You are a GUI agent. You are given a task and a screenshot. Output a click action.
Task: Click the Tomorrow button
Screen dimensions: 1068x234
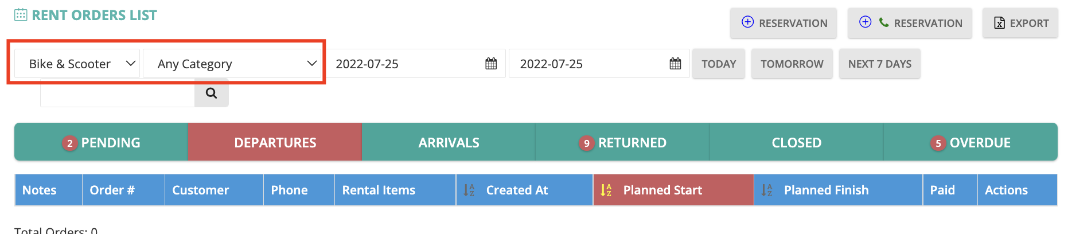(x=792, y=64)
